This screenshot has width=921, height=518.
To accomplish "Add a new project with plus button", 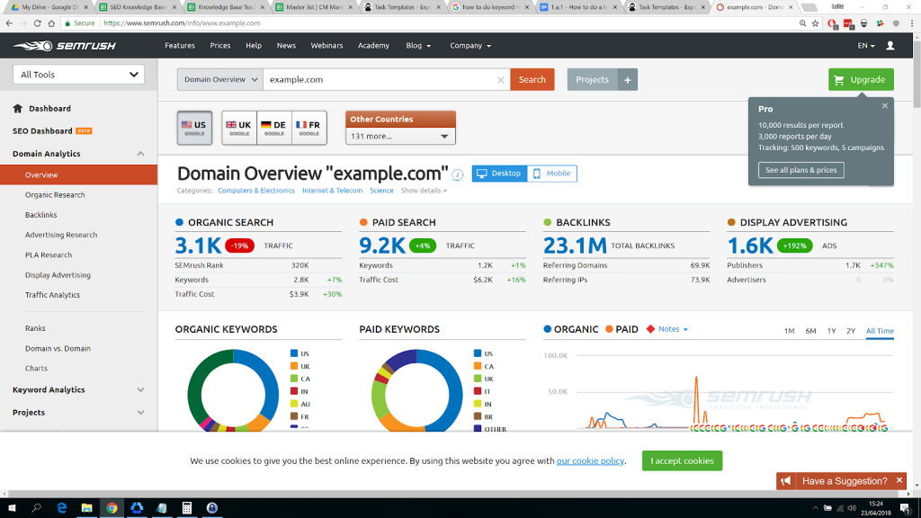I will click(627, 80).
